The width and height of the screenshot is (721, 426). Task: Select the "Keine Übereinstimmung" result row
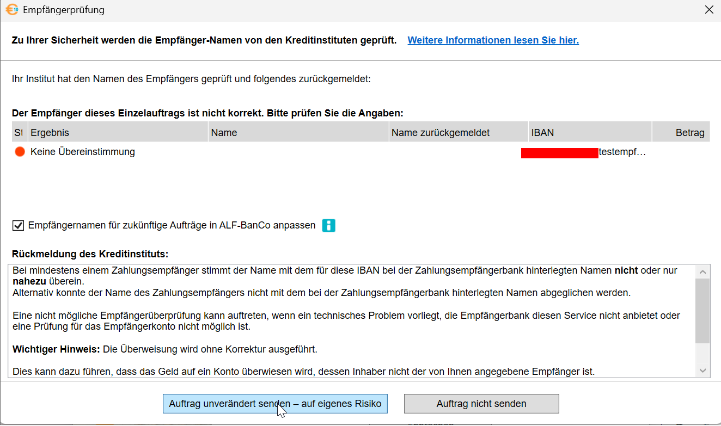[83, 152]
